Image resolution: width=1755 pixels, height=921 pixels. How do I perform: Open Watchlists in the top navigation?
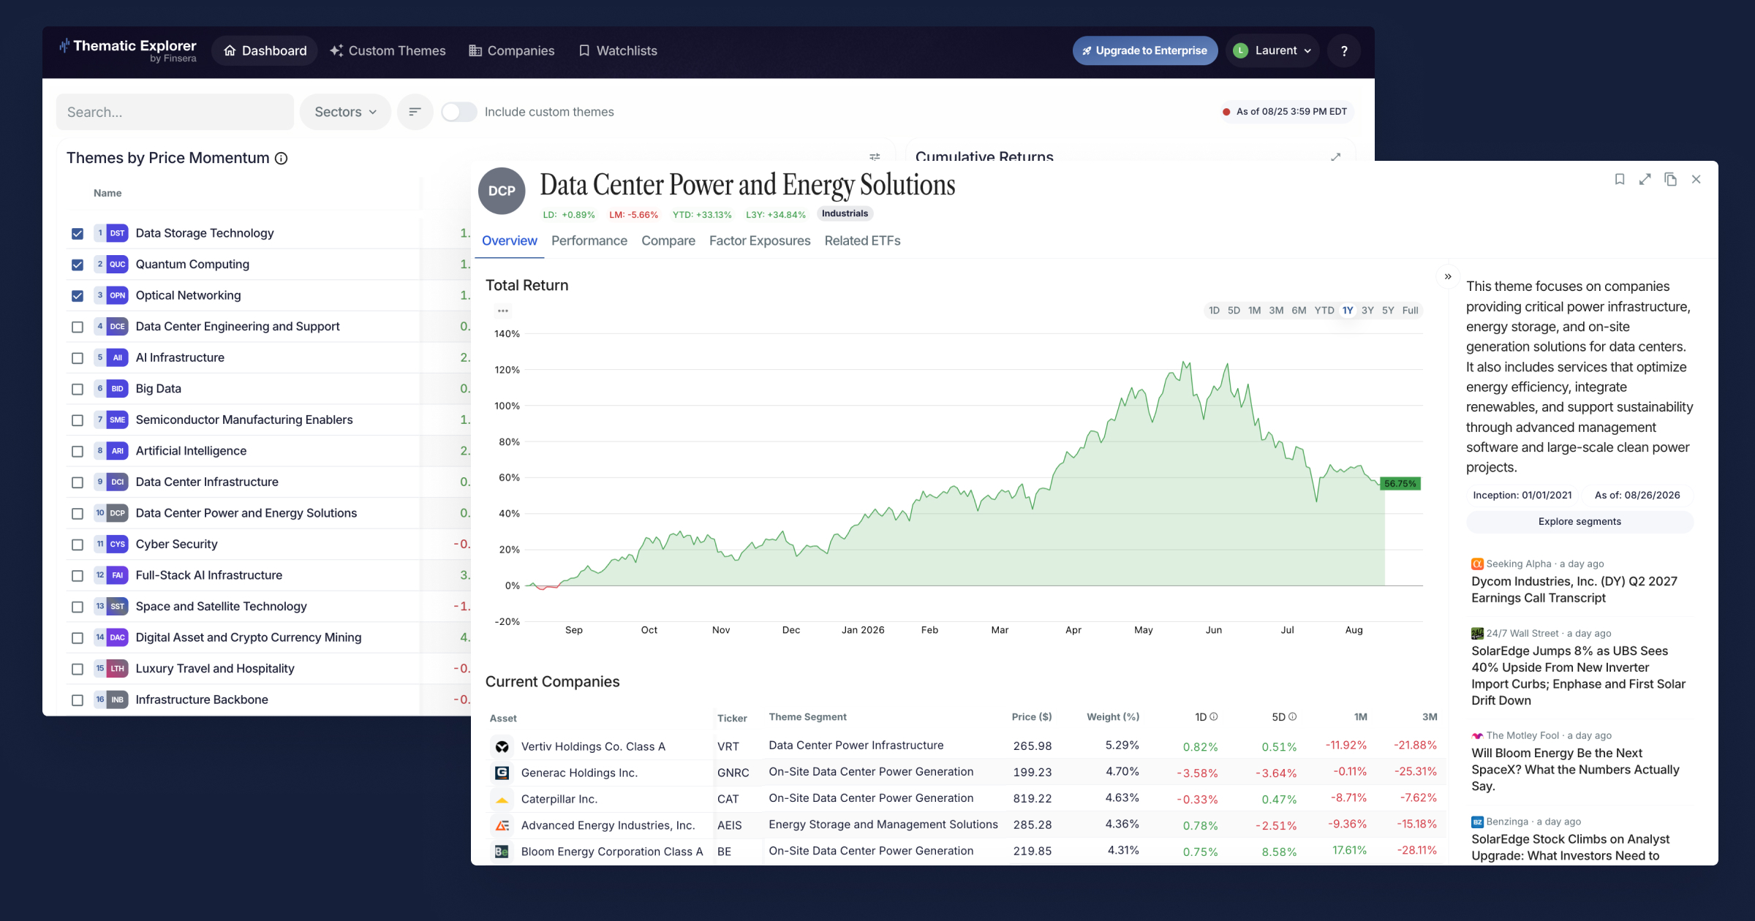(618, 50)
